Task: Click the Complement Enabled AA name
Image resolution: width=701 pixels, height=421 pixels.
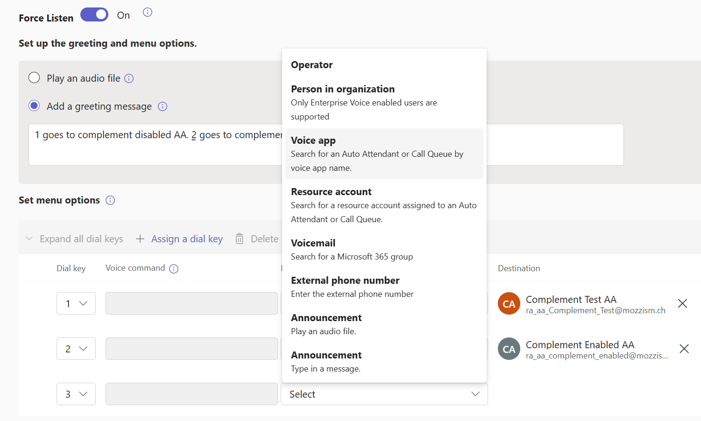Action: (580, 344)
